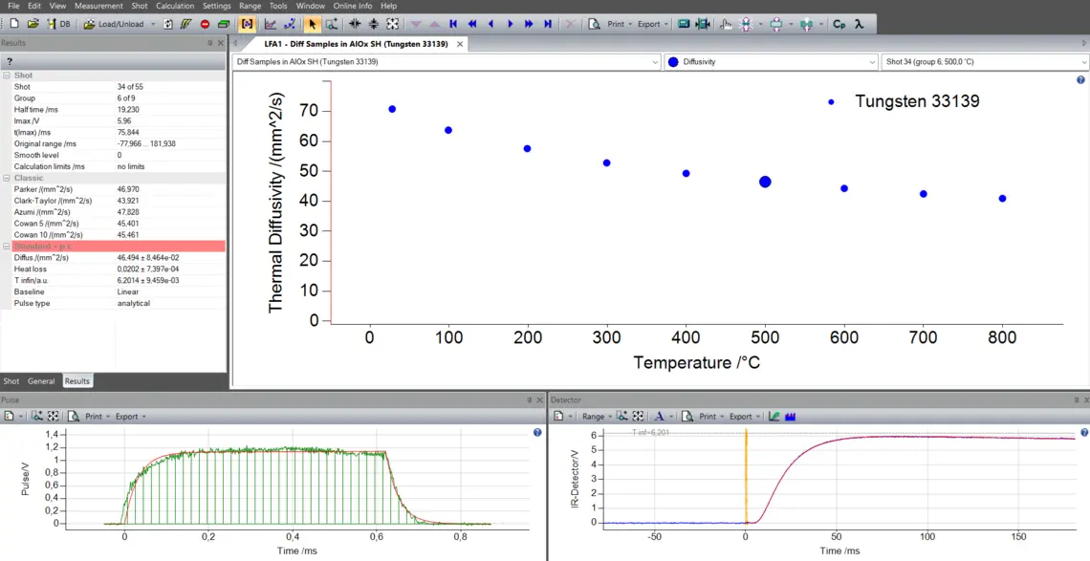Click the blue histogram icon in Detector toolbar
Image resolution: width=1090 pixels, height=561 pixels.
pyautogui.click(x=790, y=417)
